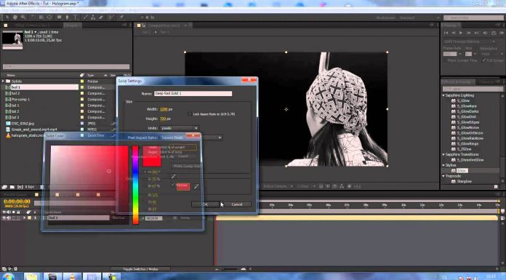Screen dimensions: 506x280
Task: Toggle From Current Time checkbox
Action: pyautogui.click(x=446, y=60)
